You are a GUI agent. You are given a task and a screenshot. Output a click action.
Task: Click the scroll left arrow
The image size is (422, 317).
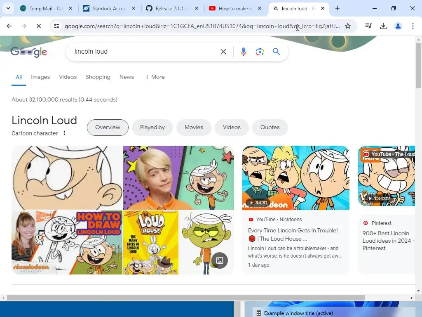3,298
